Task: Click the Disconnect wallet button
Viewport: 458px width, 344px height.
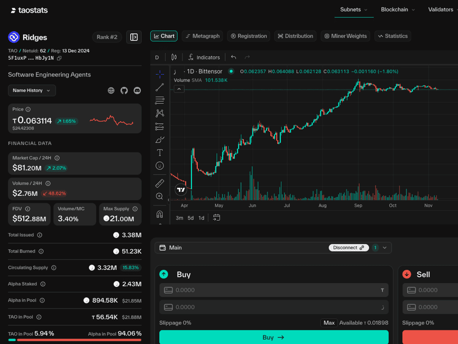Action: point(347,248)
